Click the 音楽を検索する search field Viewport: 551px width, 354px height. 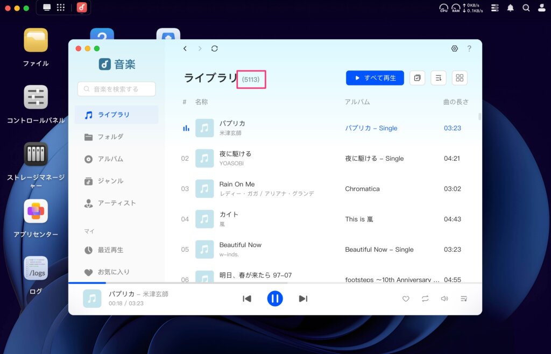point(117,89)
